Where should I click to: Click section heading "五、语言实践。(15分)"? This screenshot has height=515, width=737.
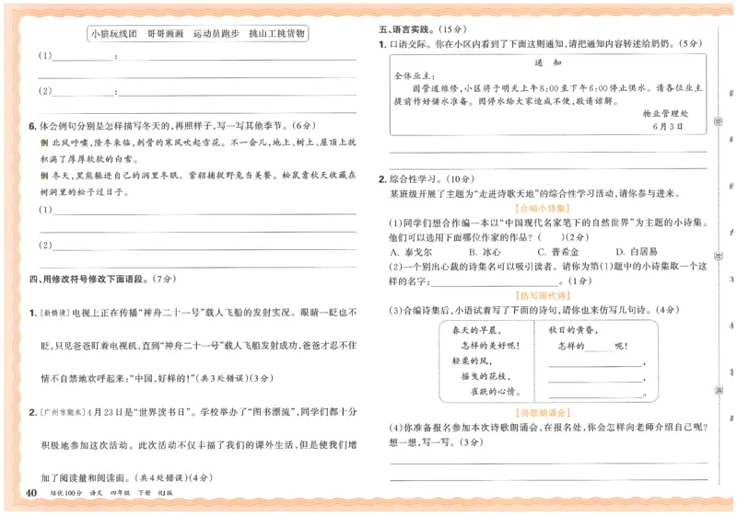pyautogui.click(x=423, y=29)
